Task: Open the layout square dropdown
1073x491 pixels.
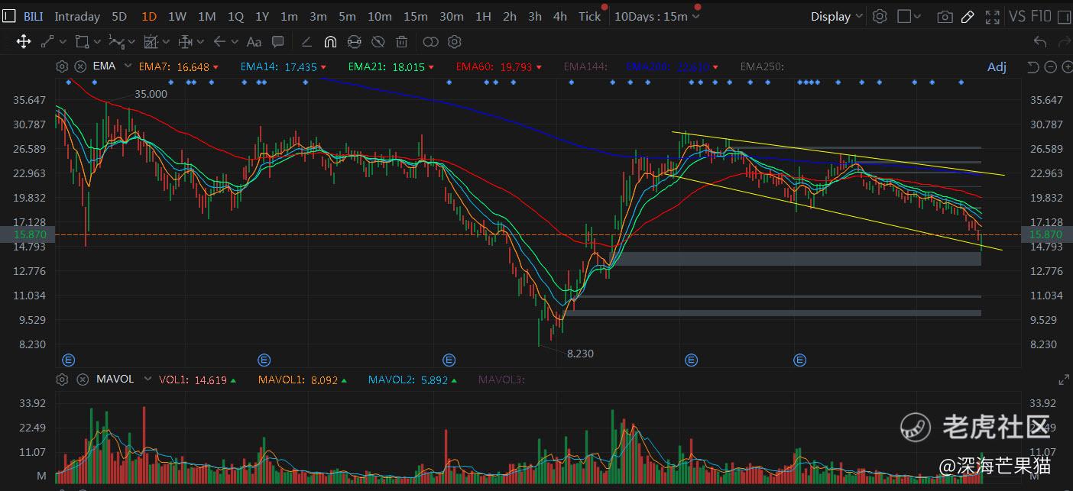Action: click(909, 16)
